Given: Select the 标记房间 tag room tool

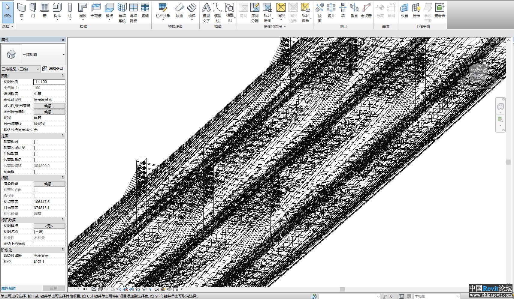Looking at the screenshot, I should coord(268,13).
